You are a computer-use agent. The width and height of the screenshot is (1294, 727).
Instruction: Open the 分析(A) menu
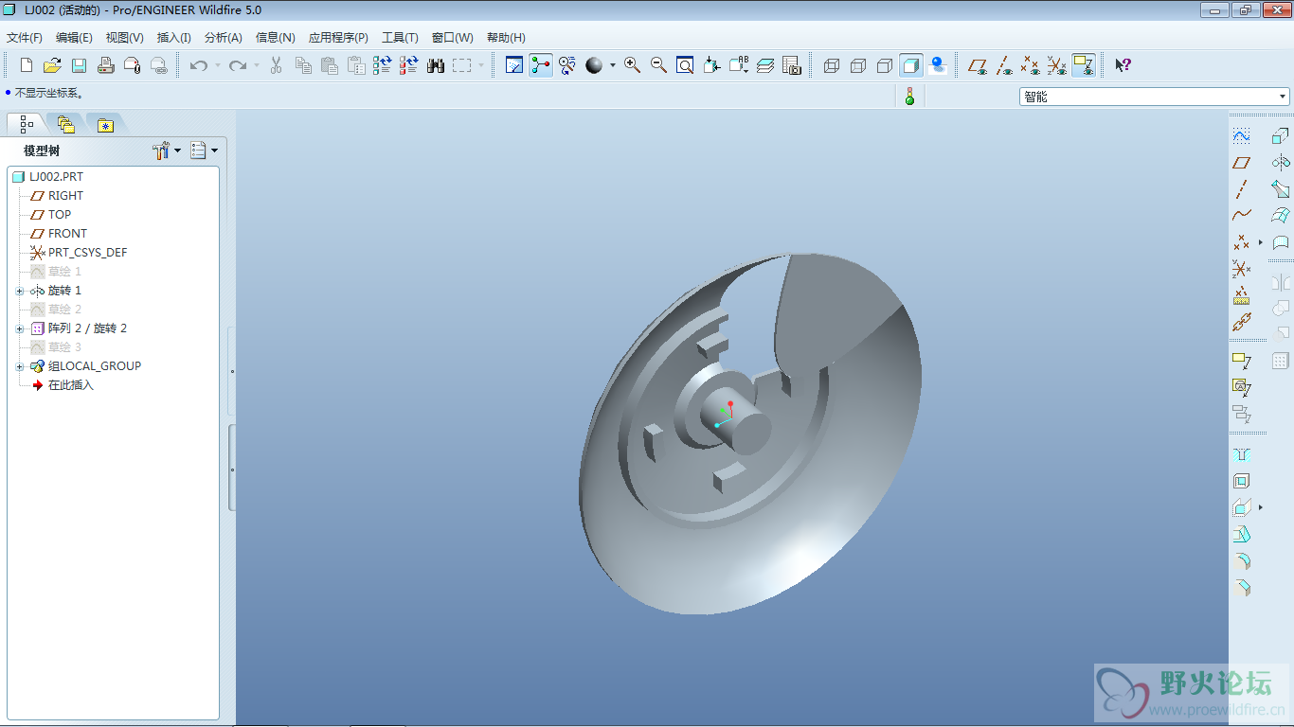tap(224, 38)
